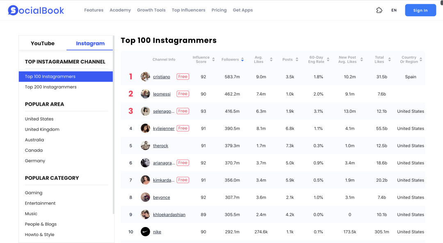Filter by Canada area
The height and width of the screenshot is (243, 443).
pos(34,150)
